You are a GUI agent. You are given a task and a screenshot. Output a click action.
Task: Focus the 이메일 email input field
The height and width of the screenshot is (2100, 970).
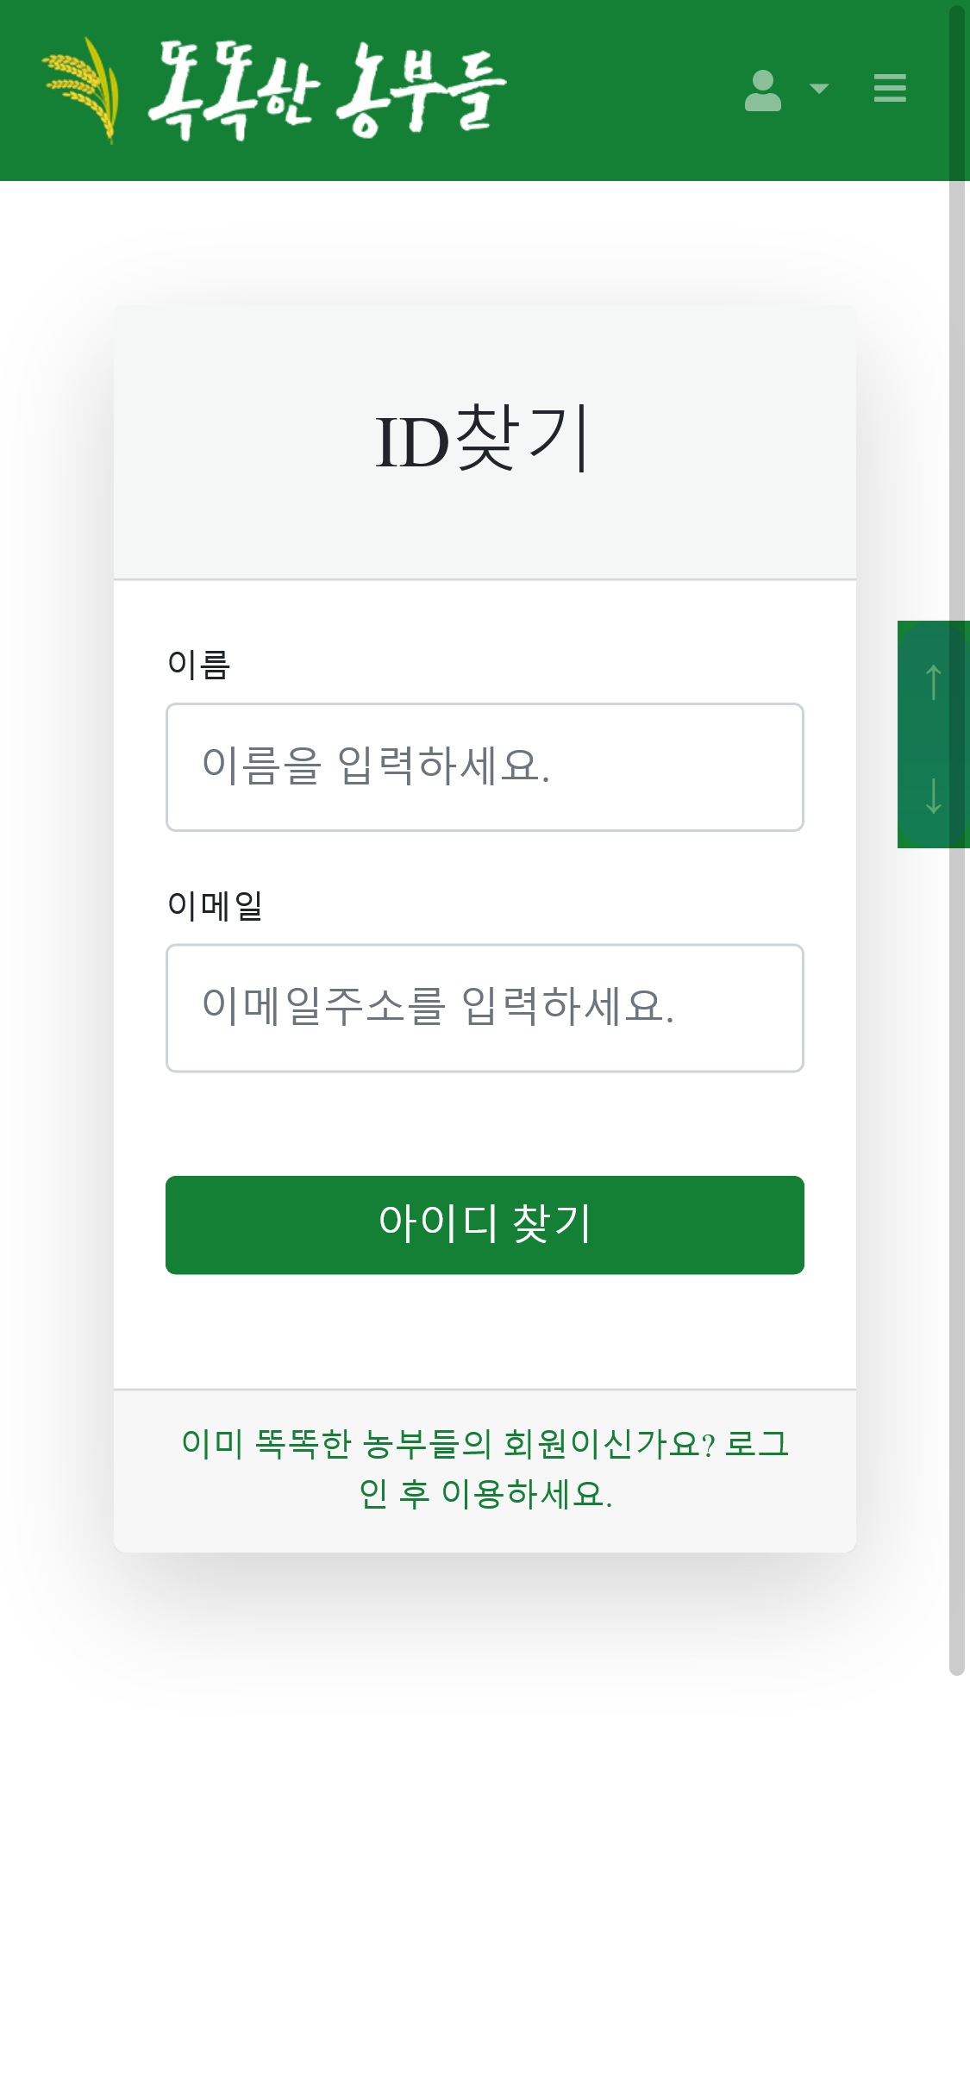click(x=485, y=1008)
